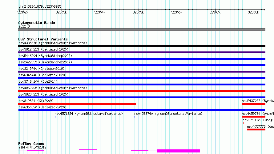The image size is (274, 154).
Task: Select the thin esv2719879 variant line
Action: tap(254, 123)
